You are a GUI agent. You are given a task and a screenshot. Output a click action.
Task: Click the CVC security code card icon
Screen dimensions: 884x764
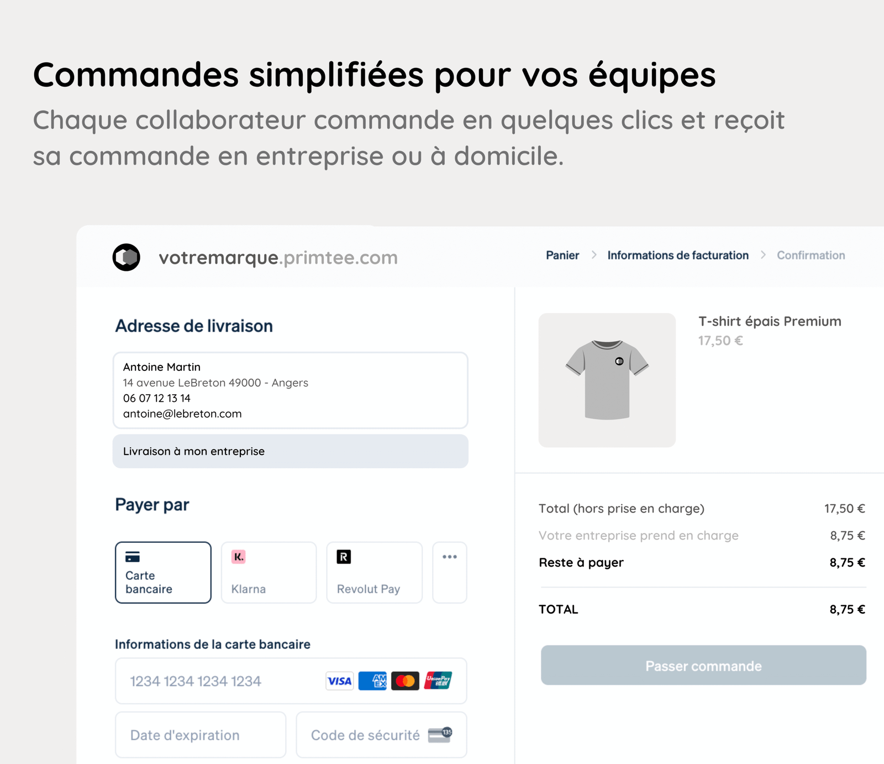click(440, 735)
